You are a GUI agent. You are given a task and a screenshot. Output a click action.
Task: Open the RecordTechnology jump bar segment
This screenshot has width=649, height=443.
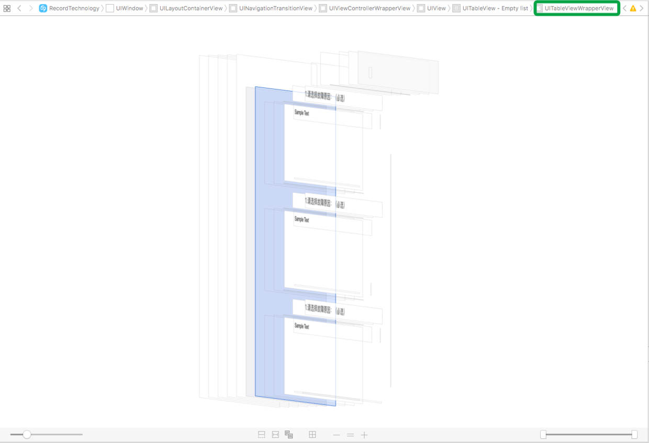click(69, 8)
